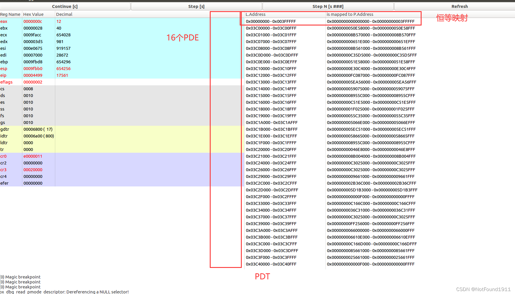The height and width of the screenshot is (294, 515).
Task: Click physical address 0x00000000C166C000 mapping
Action: 371,203
